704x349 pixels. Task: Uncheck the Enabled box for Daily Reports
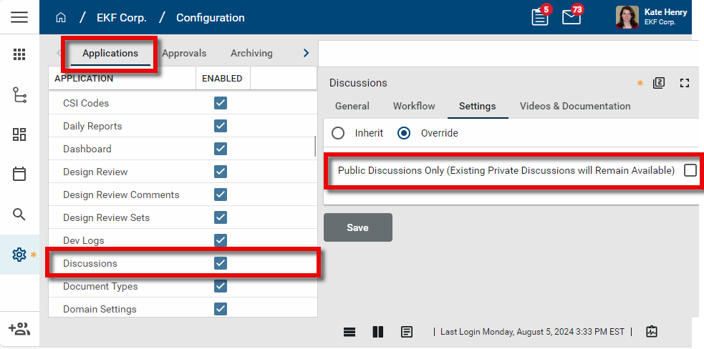tap(221, 126)
